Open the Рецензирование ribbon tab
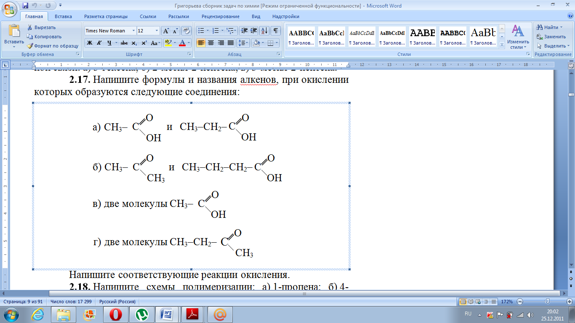The image size is (575, 323). pos(220,16)
